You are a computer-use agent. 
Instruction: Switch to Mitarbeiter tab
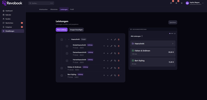54,10
